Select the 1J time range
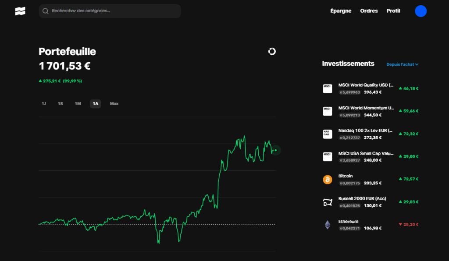This screenshot has width=449, height=261. 43,104
